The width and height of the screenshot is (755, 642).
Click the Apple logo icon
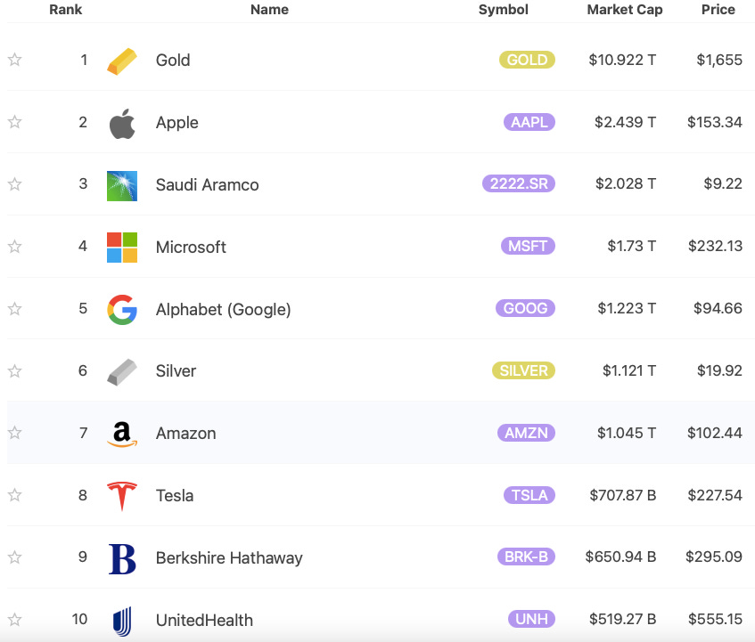click(x=122, y=124)
